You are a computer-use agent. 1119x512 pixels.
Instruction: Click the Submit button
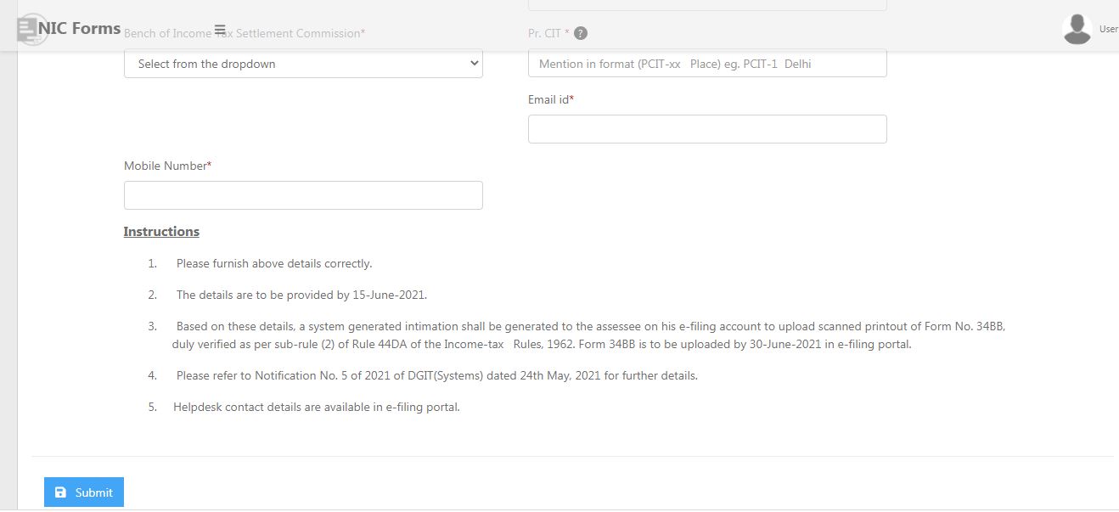(83, 492)
